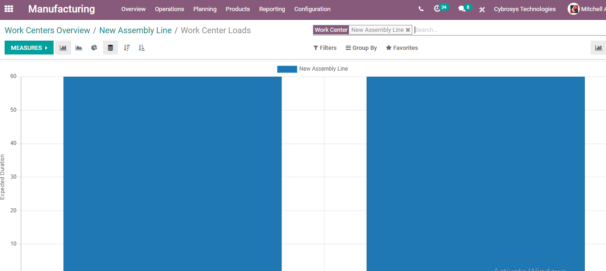Click the Work Center Loads breadcrumb text
This screenshot has height=271, width=606.
pos(216,30)
